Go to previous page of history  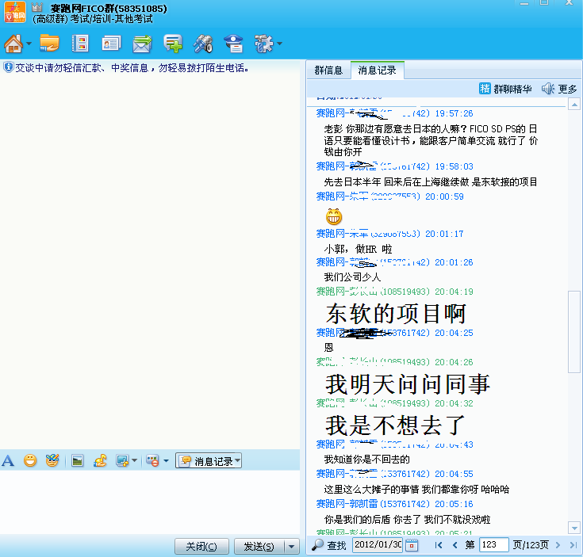[455, 545]
